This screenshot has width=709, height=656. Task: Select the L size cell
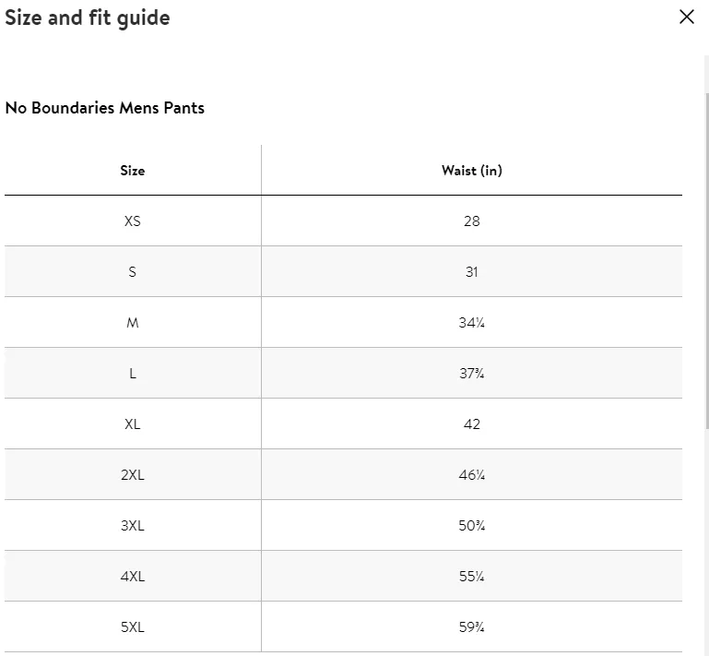pos(133,374)
